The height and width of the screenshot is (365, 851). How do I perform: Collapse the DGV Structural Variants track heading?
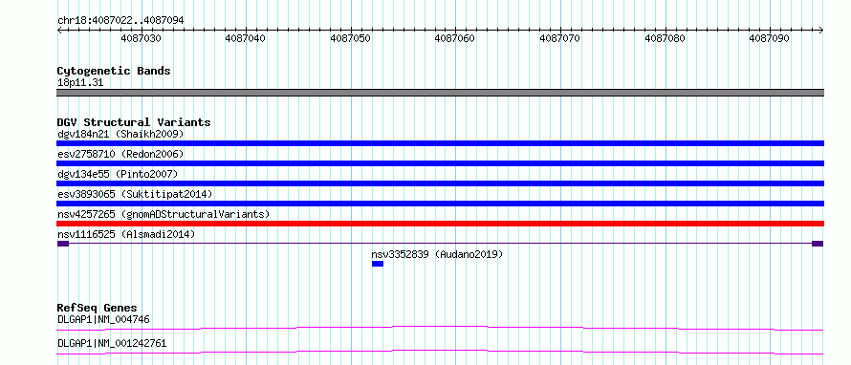click(x=134, y=122)
